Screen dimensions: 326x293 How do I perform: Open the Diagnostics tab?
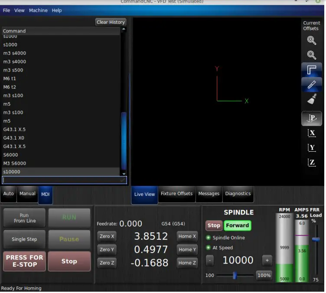pos(238,194)
